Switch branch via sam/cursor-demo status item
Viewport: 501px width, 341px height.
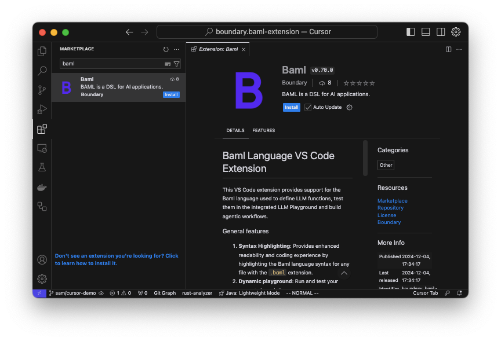(72, 293)
